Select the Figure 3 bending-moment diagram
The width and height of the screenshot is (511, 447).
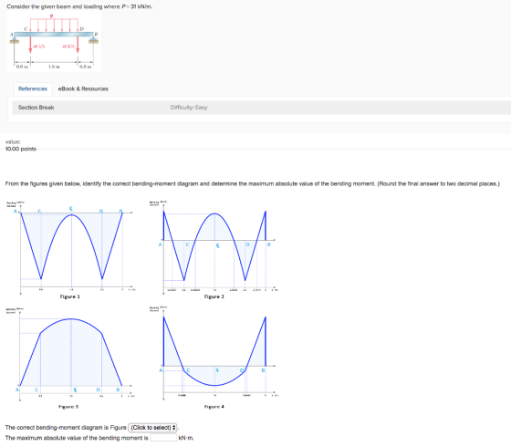coord(71,355)
